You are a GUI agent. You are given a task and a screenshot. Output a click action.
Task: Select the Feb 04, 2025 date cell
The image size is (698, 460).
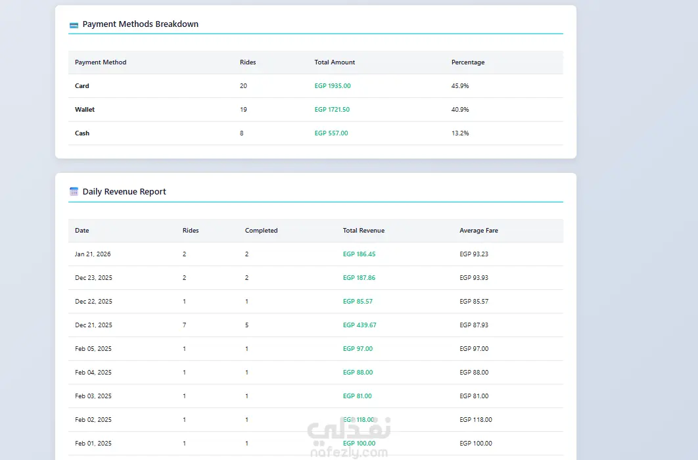tap(93, 372)
